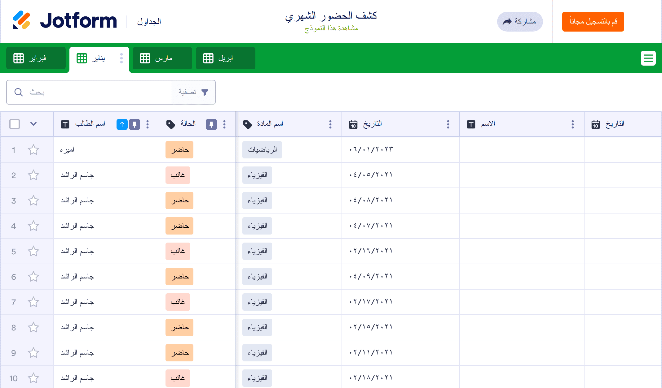Open first التاريخ column options menu
The width and height of the screenshot is (662, 388).
[448, 124]
